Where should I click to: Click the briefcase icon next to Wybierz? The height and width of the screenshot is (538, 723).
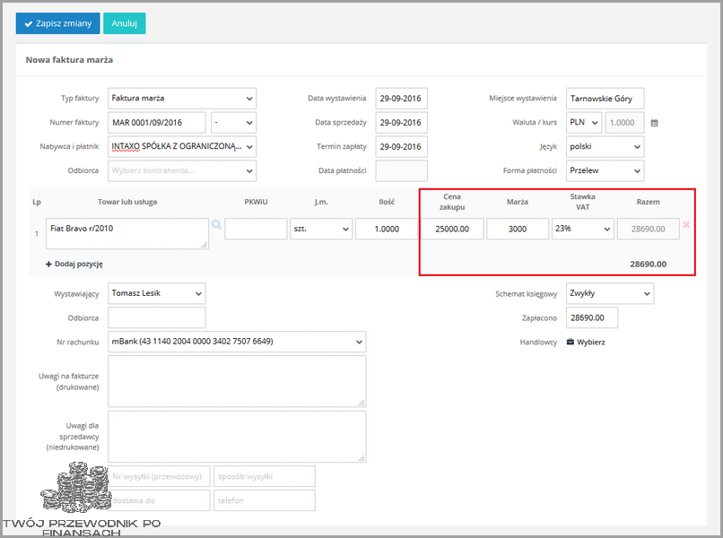click(571, 342)
